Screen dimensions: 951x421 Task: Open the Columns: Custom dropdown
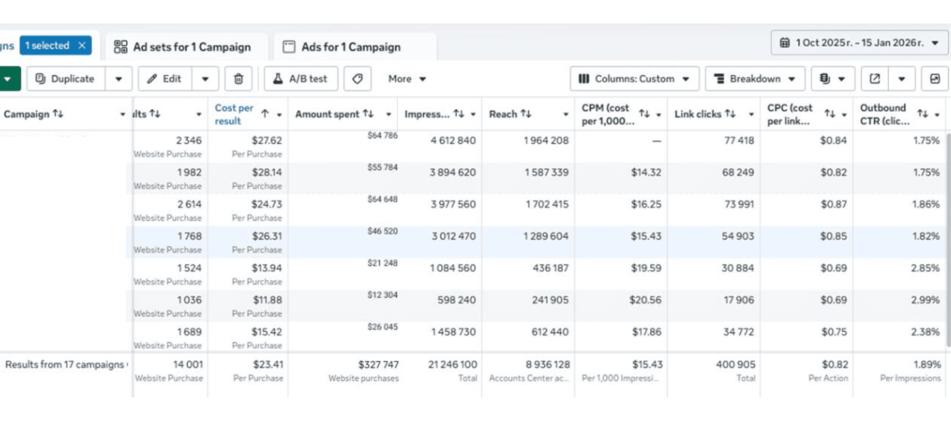(634, 79)
